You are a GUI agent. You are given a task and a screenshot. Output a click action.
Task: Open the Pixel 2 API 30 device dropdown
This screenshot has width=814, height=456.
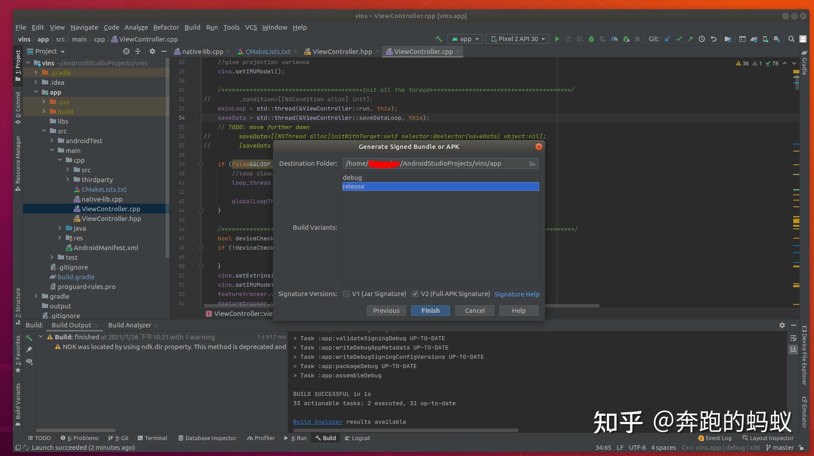[x=518, y=39]
